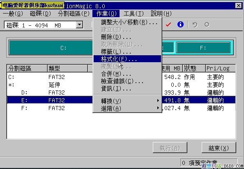Select the D: FAT32 partition row
This screenshot has width=244, height=169.
coord(121,92)
